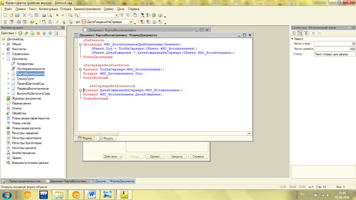
Task: Open the Действия dropdown button in back window
Action: [113, 157]
